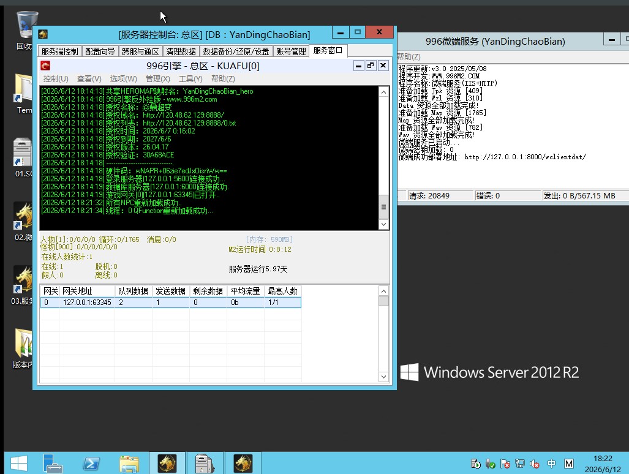Click the muted volume tray icon
Viewport: 629px width, 474px height.
click(535, 464)
